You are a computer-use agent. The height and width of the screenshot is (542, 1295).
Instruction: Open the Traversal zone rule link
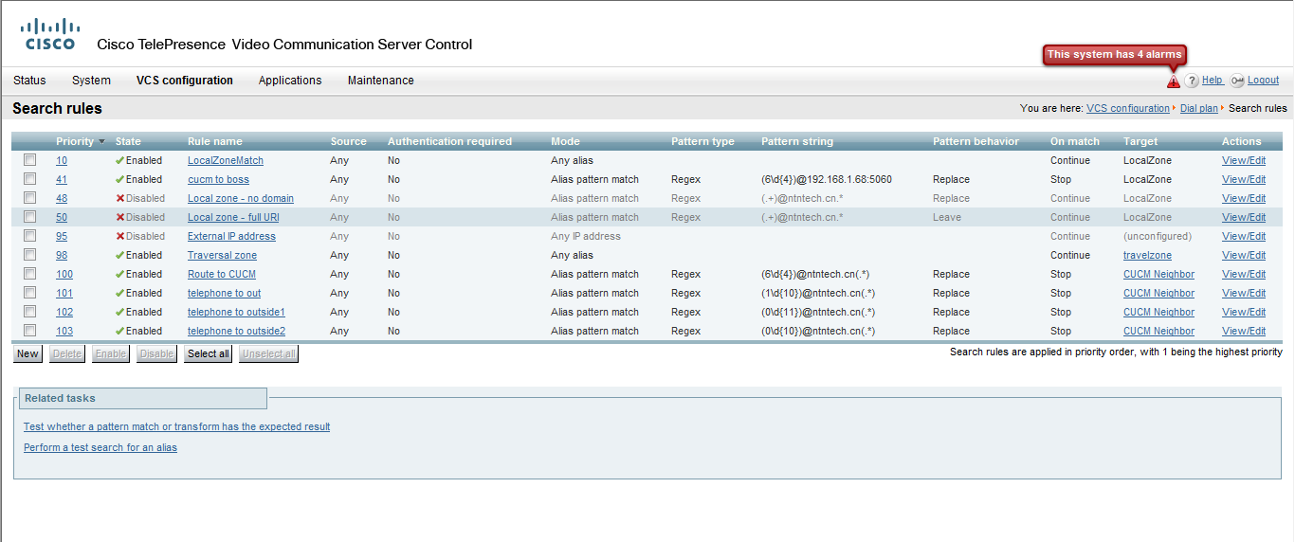(x=222, y=255)
